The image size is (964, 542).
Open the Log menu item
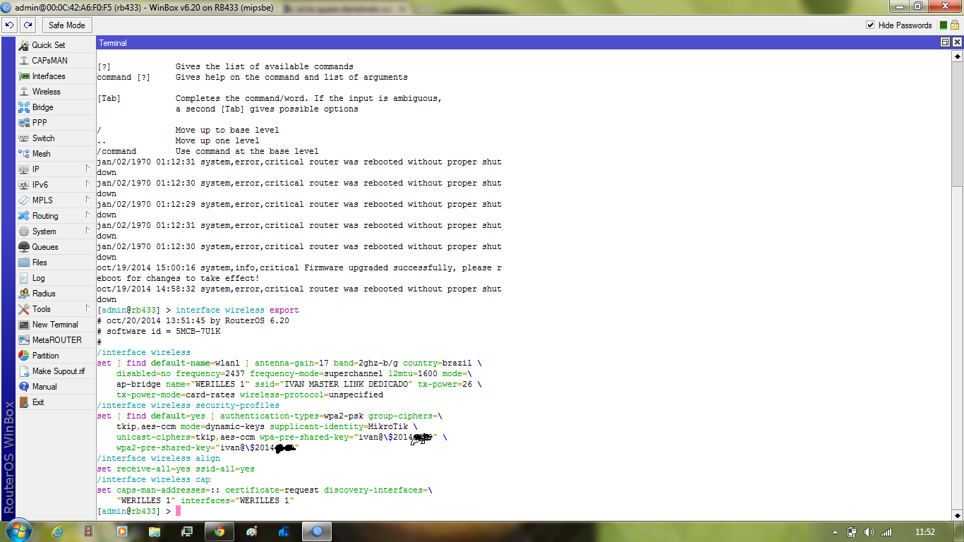56,277
